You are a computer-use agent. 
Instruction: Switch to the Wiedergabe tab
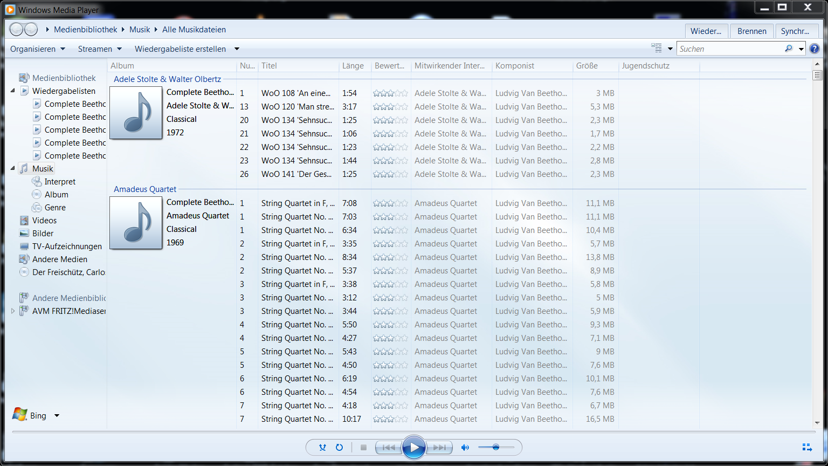coord(706,31)
